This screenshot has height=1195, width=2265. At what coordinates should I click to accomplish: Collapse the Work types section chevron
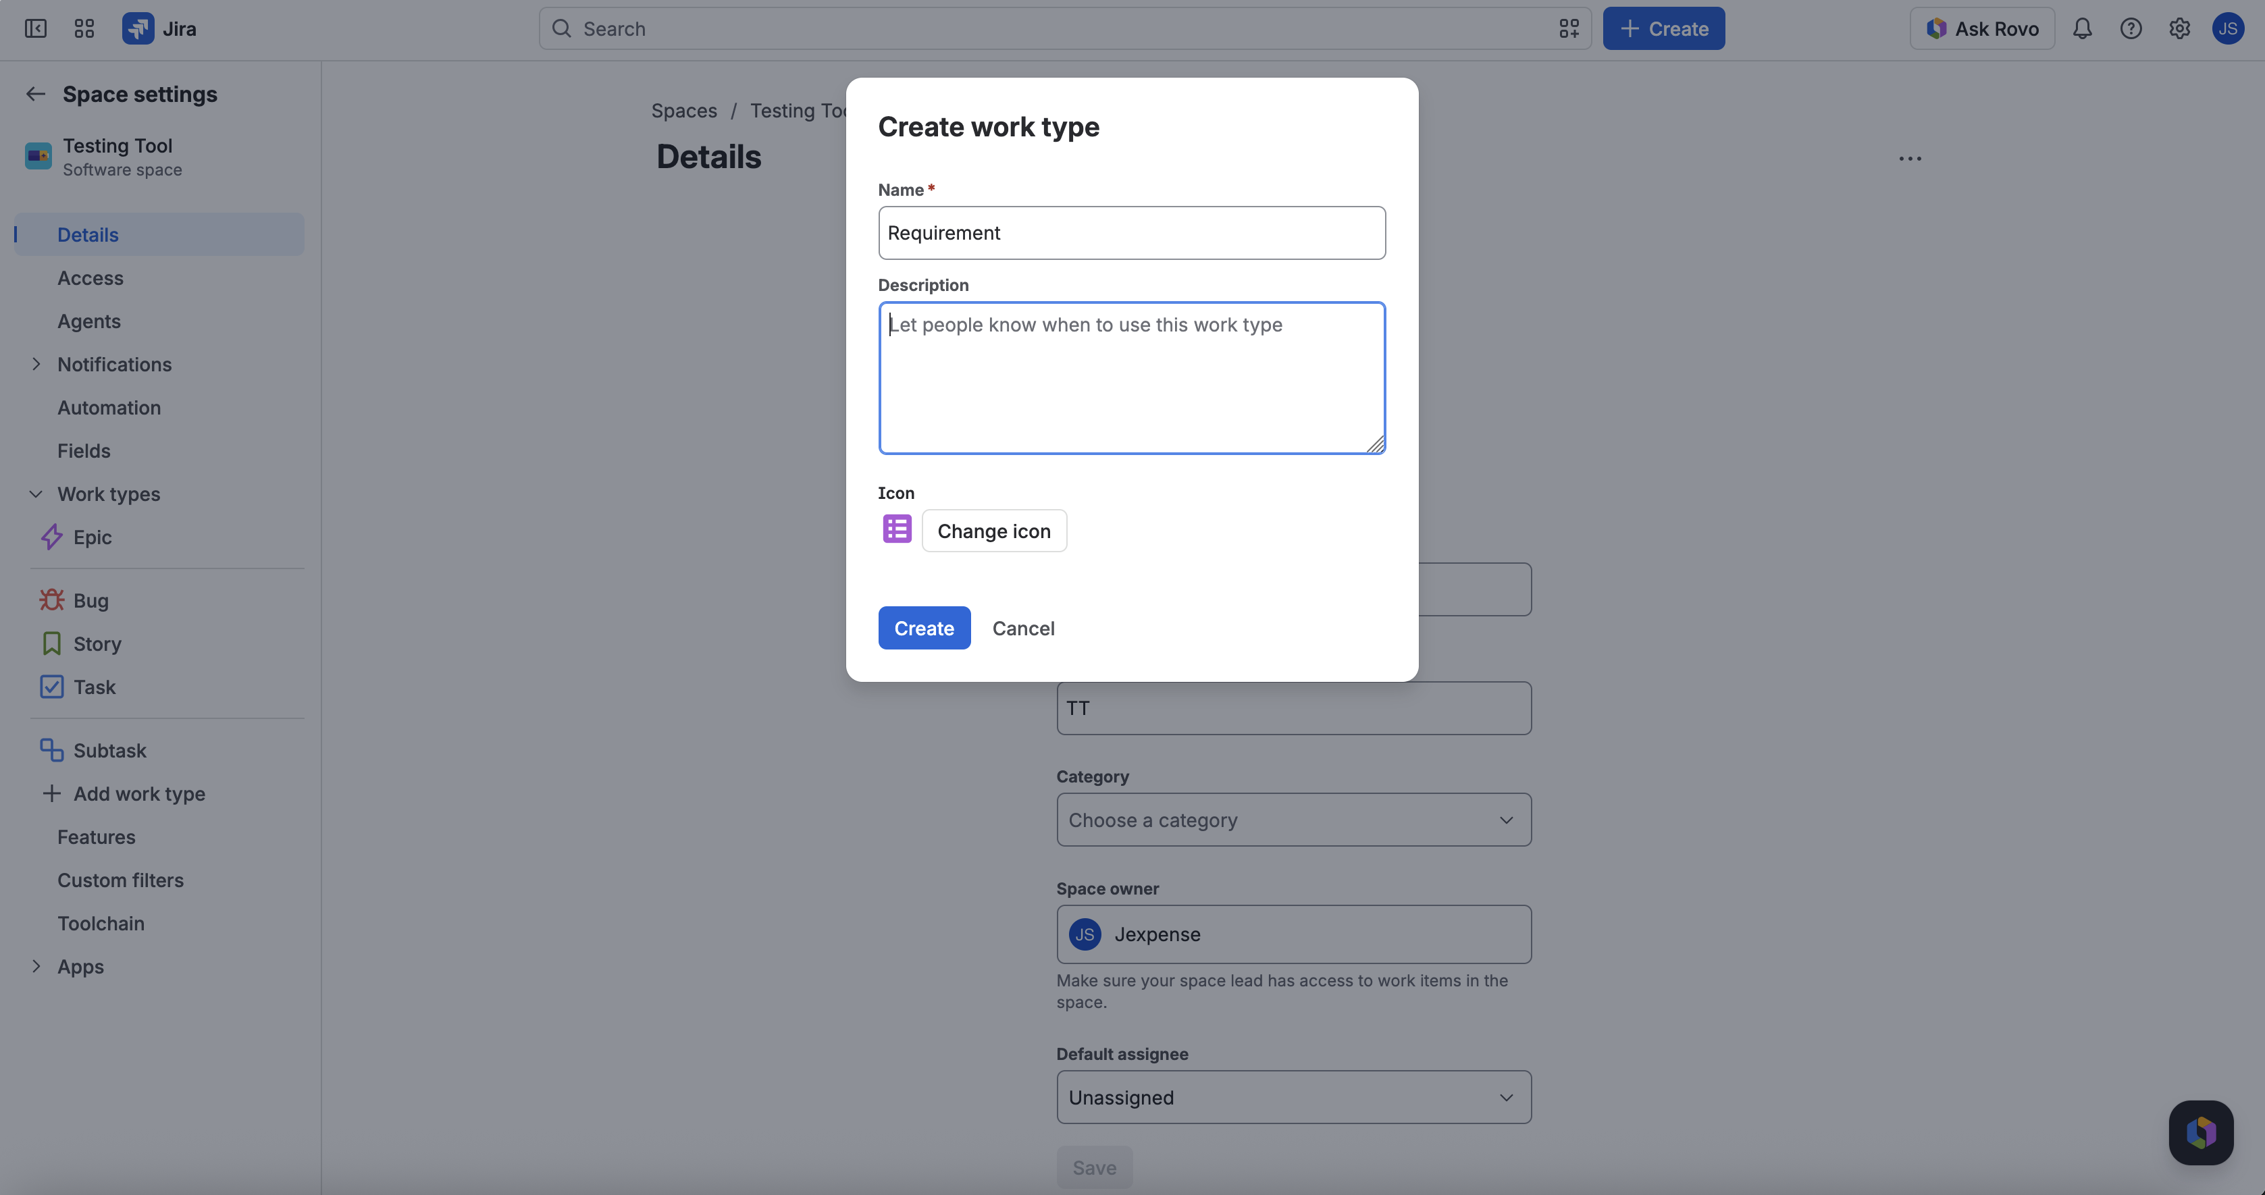(36, 494)
